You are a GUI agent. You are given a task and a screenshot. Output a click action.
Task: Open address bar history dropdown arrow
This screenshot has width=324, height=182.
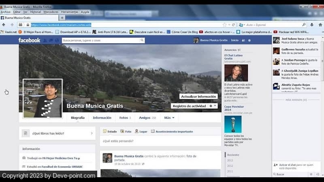coord(229,25)
